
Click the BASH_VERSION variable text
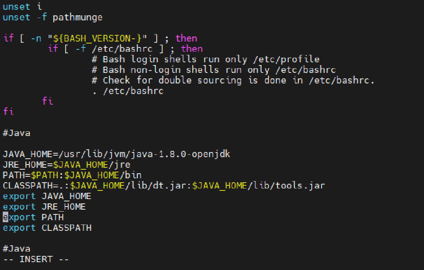click(97, 39)
